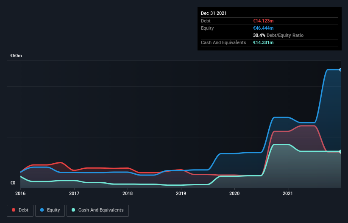Click the €46.444m equity value
Image resolution: width=348 pixels, height=223 pixels.
tap(263, 28)
